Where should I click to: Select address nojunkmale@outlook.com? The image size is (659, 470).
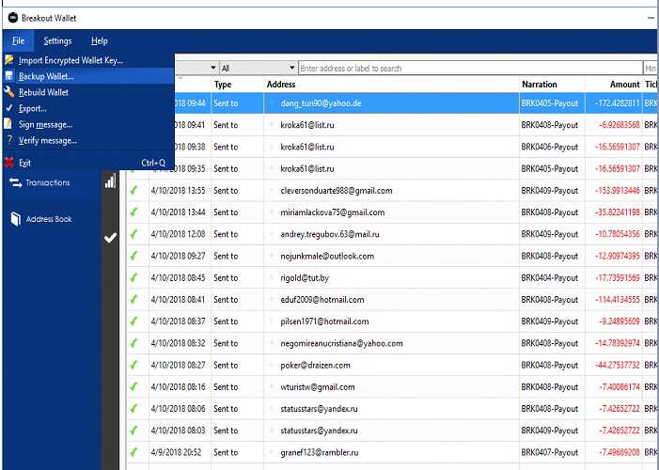[x=327, y=257]
